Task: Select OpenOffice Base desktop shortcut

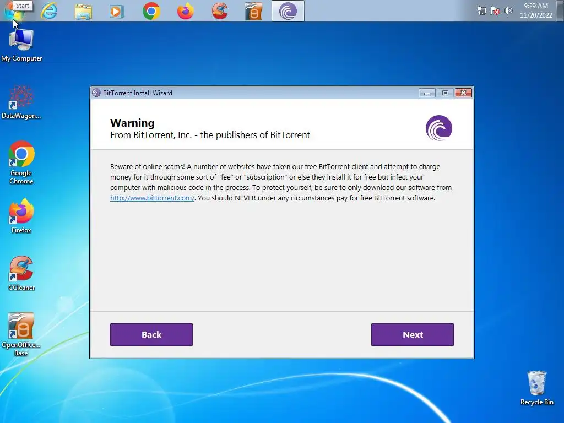Action: (x=21, y=334)
